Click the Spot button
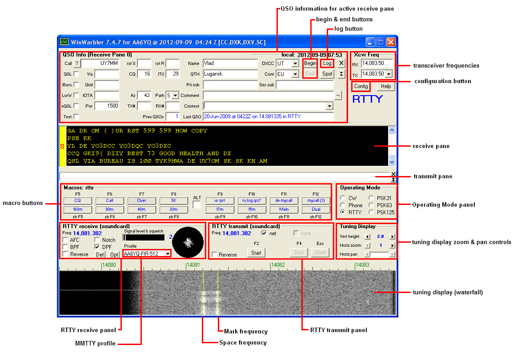Image resolution: width=517 pixels, height=353 pixels. coord(327,74)
